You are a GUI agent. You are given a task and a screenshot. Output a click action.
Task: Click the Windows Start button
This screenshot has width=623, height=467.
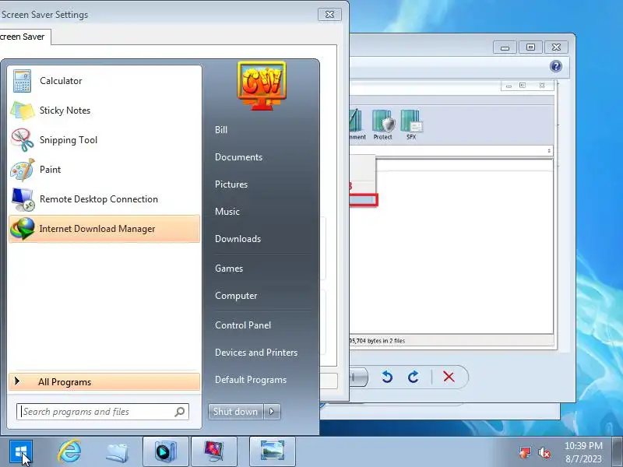(21, 451)
